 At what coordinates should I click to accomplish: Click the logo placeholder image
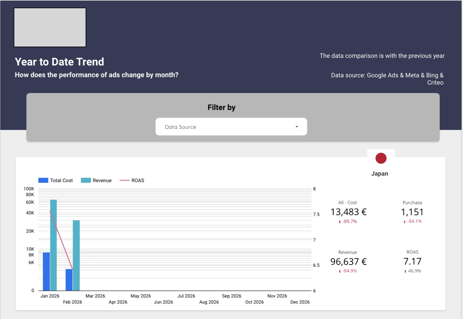click(50, 27)
